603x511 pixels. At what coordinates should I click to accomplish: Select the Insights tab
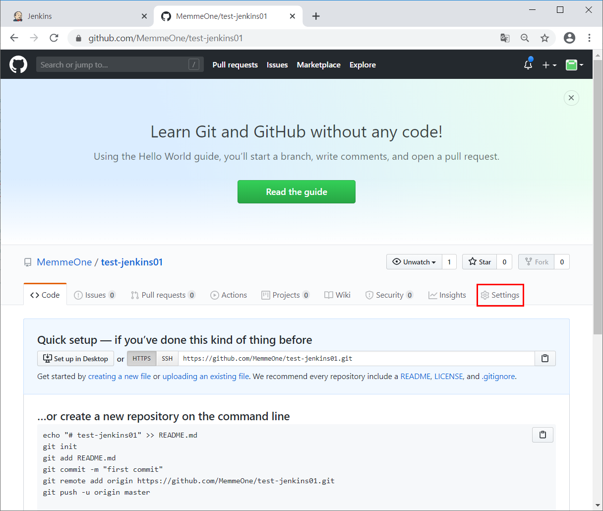click(447, 295)
